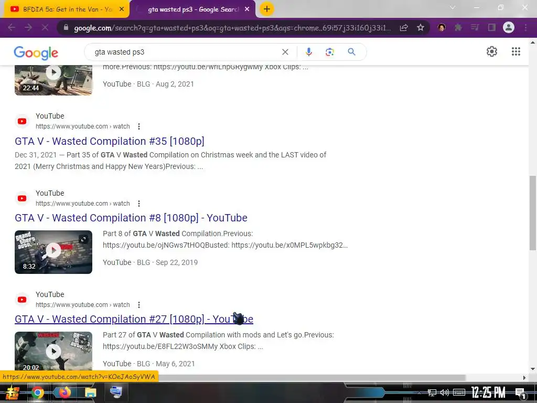Start voice search with the microphone
Screen dimensions: 537x403
(308, 52)
